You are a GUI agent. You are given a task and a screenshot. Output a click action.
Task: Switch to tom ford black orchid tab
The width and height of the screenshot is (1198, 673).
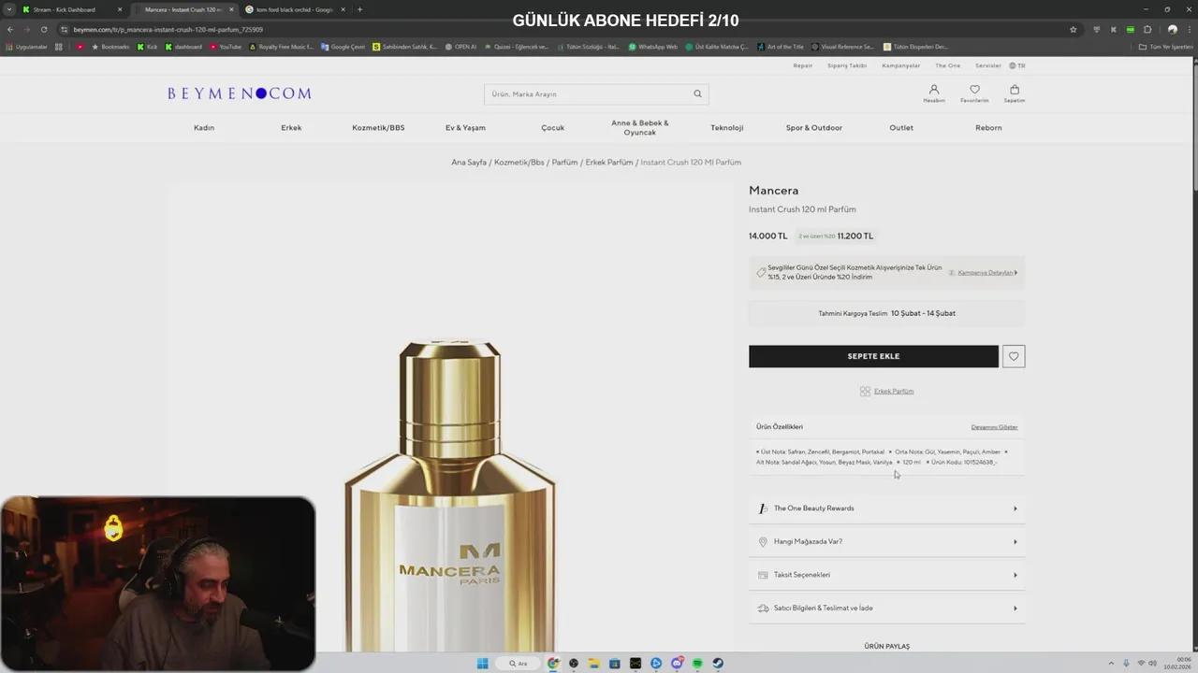(x=295, y=9)
